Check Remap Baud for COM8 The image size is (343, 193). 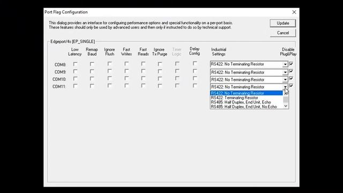point(92,64)
